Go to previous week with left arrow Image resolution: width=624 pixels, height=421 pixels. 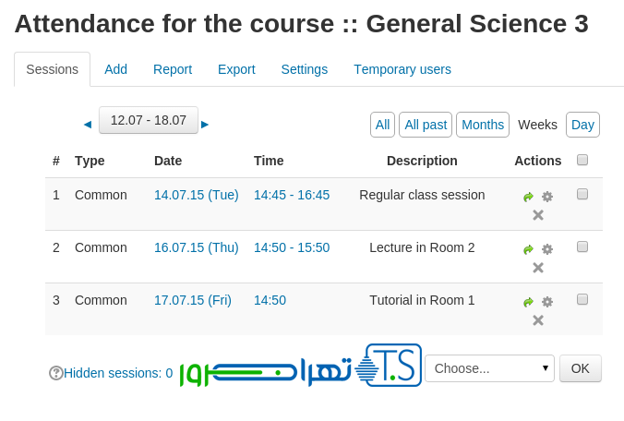point(88,124)
